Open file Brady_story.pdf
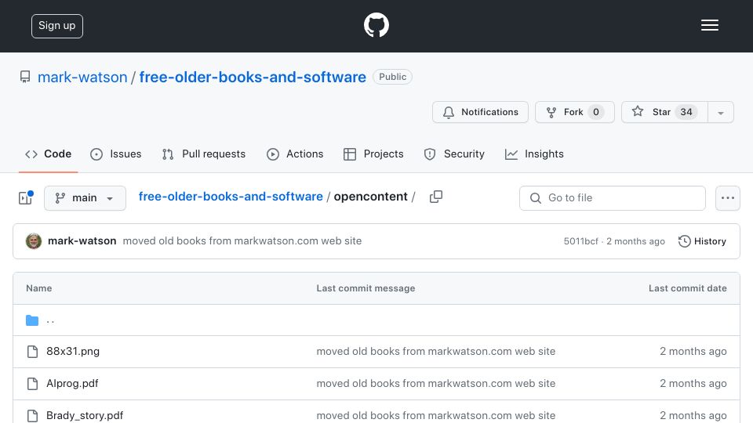The image size is (753, 423). (x=85, y=416)
